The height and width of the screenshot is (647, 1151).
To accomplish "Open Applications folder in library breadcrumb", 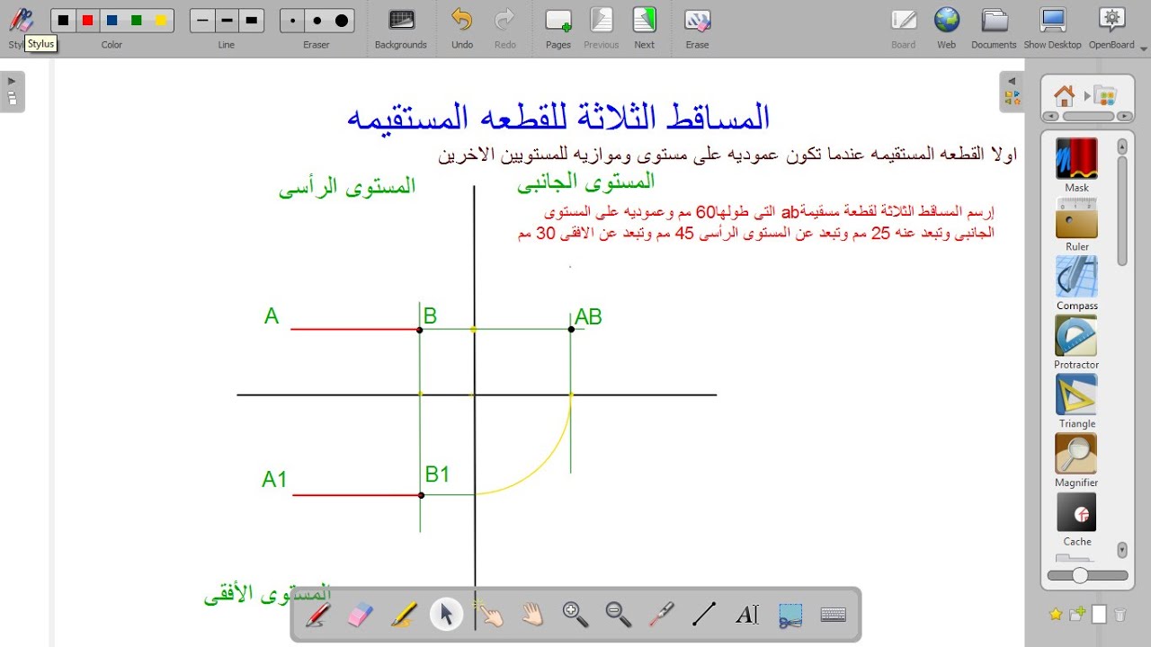I will (x=1106, y=95).
